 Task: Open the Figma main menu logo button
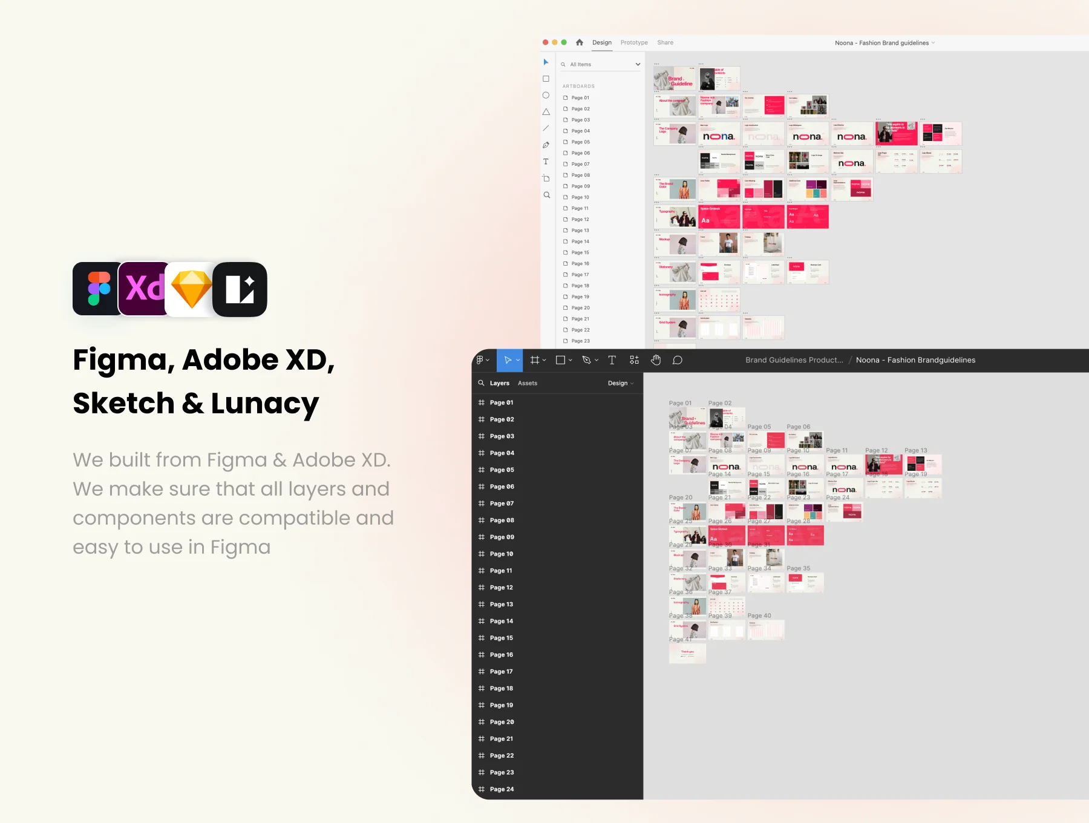(480, 360)
